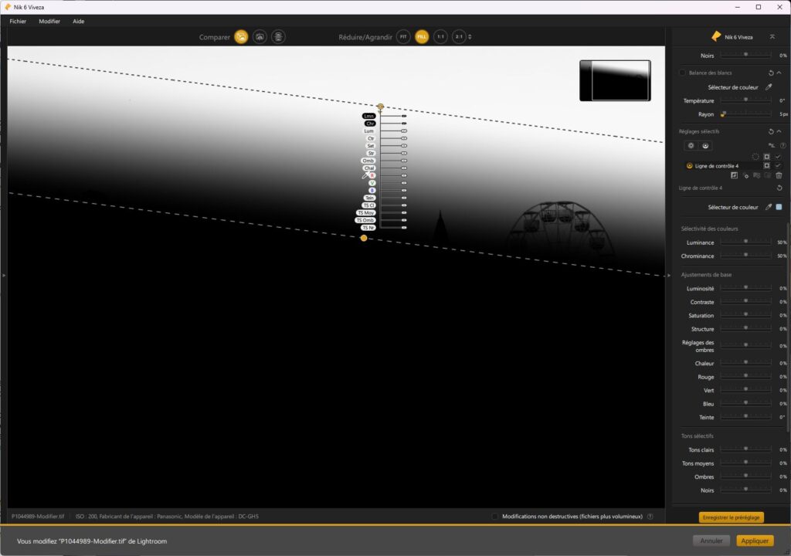This screenshot has height=556, width=791.
Task: Click control line color picker eyedropper
Action: 769,207
